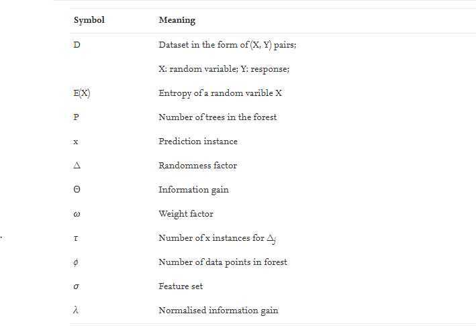Click 'Normalised information gain' text

pos(218,311)
